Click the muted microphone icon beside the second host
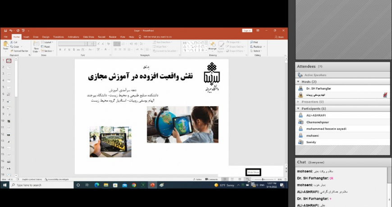This screenshot has width=392, height=207. click(x=385, y=95)
